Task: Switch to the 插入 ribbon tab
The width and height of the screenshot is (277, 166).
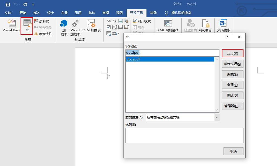Action: coord(36,13)
